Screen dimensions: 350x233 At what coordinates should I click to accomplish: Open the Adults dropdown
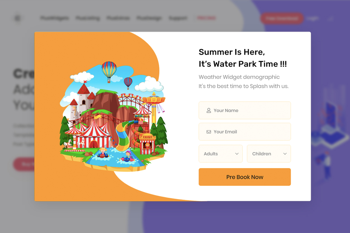pyautogui.click(x=220, y=153)
